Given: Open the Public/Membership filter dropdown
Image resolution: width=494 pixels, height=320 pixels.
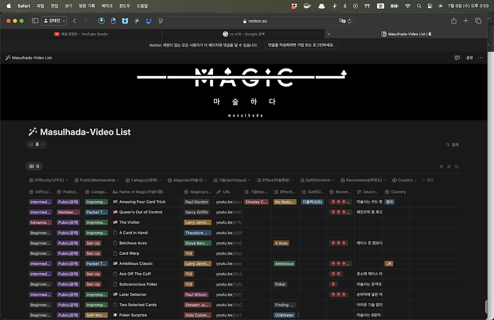Looking at the screenshot, I should coord(96,180).
